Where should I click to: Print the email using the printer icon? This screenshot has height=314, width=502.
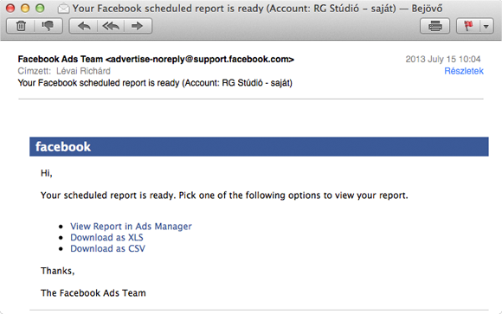pos(434,26)
